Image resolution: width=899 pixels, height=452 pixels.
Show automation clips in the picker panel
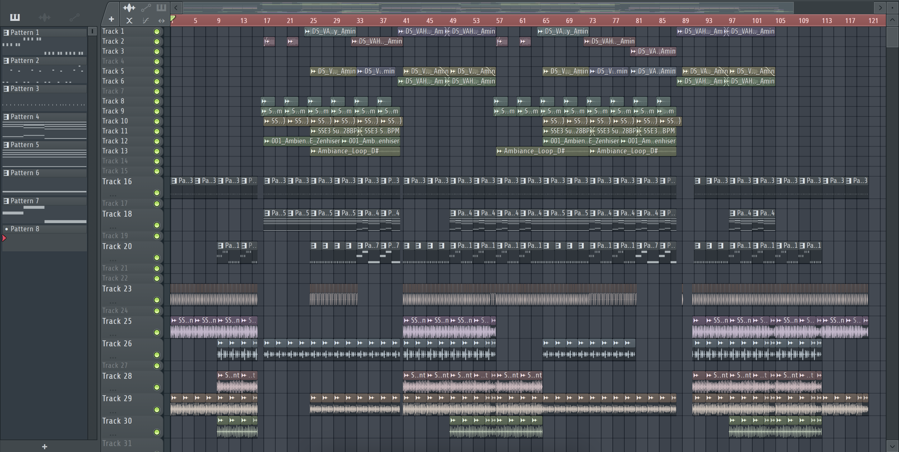tap(74, 17)
